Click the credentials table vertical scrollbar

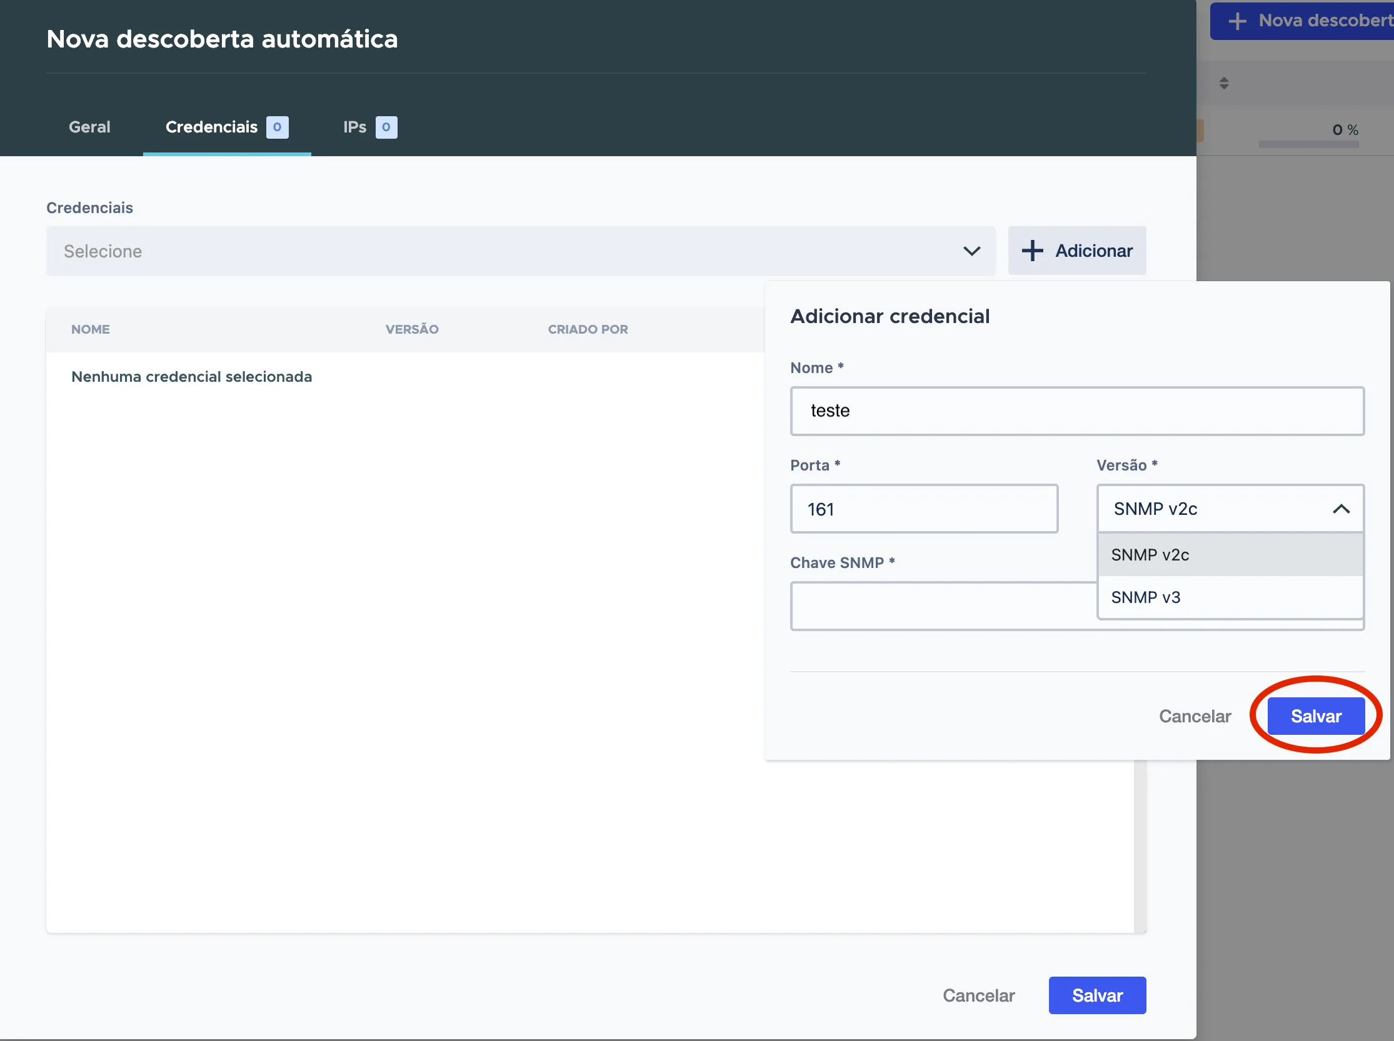tap(1140, 847)
